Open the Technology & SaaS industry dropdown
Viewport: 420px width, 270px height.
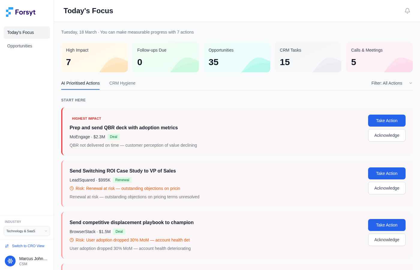27,231
